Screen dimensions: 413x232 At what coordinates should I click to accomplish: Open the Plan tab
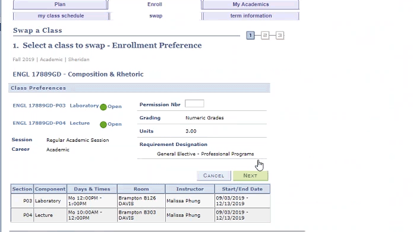tap(60, 5)
